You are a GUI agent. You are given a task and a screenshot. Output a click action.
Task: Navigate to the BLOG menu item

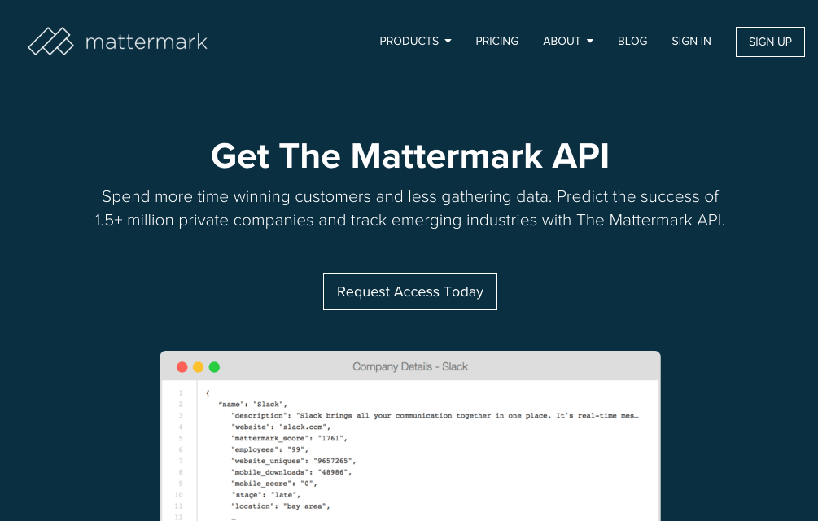pyautogui.click(x=632, y=41)
